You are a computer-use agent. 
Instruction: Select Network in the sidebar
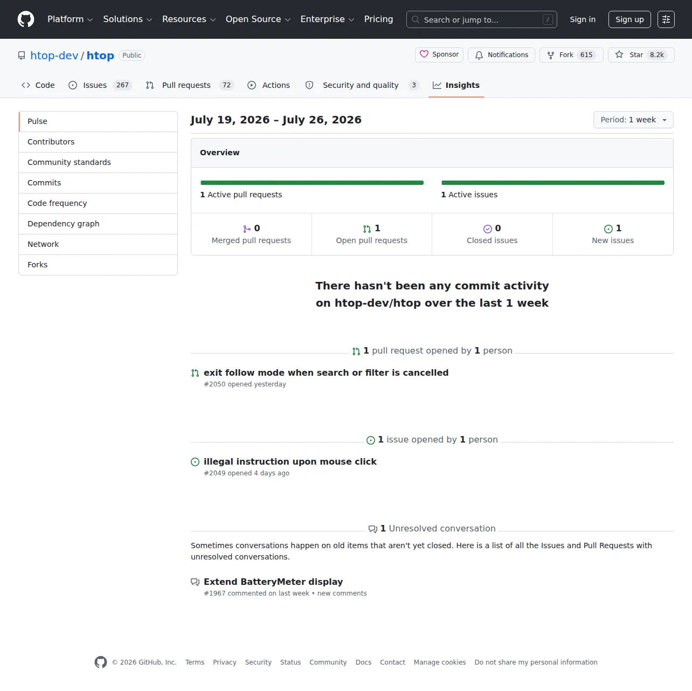click(x=98, y=244)
